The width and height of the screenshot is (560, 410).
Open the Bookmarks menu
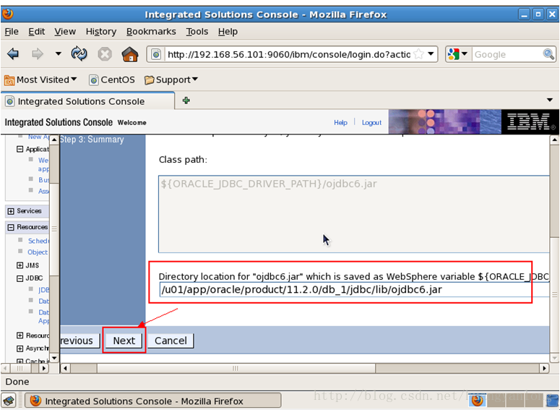(x=151, y=32)
